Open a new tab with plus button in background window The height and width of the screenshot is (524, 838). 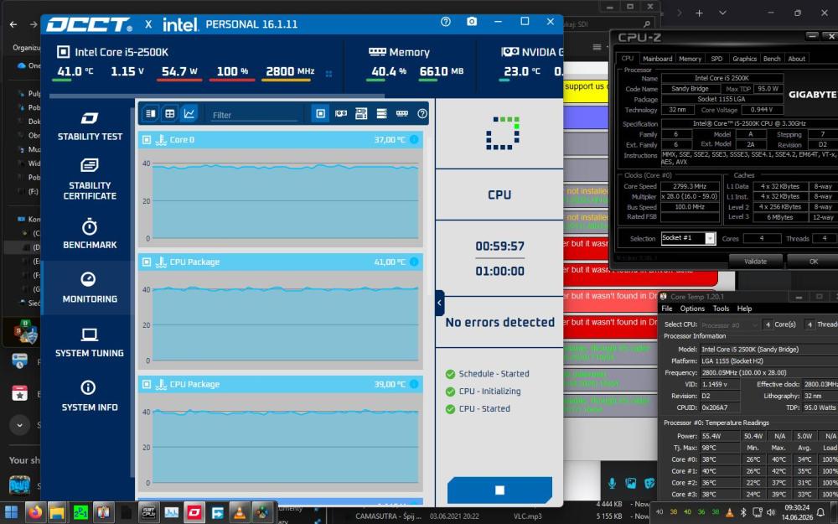click(699, 13)
